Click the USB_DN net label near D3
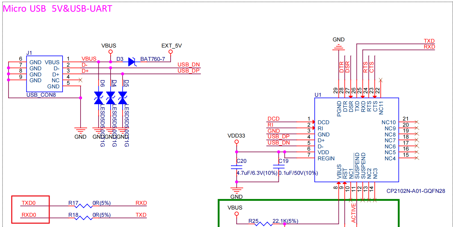Image resolution: width=453 pixels, height=227 pixels. click(189, 64)
